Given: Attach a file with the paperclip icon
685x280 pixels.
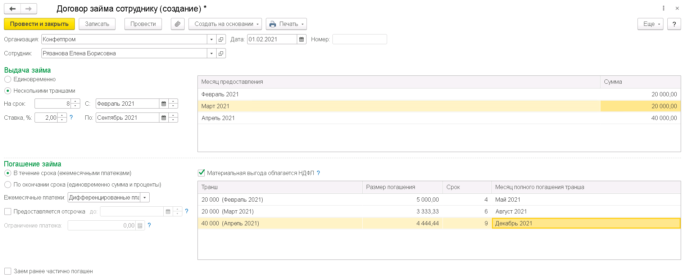Looking at the screenshot, I should [x=178, y=24].
